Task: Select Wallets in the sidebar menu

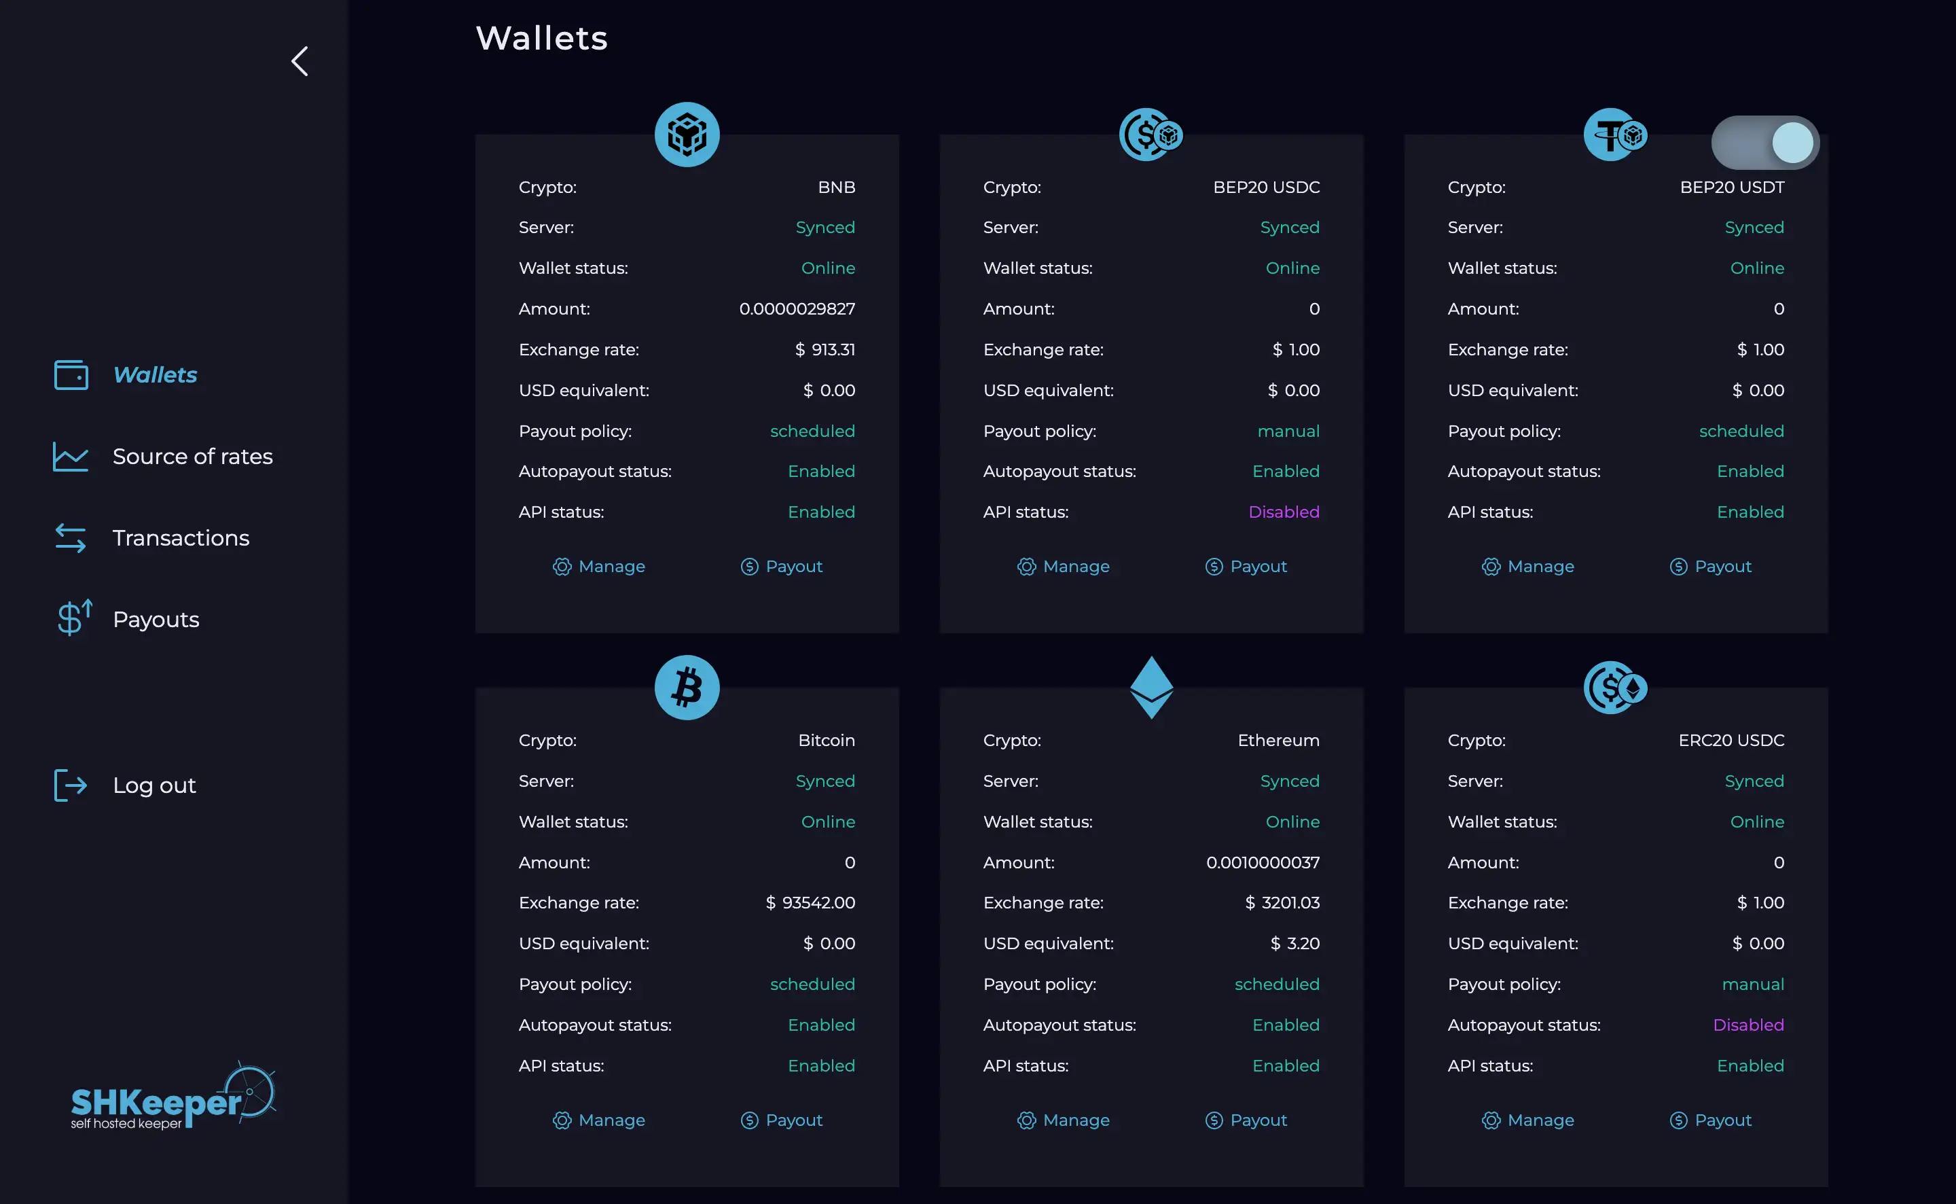Action: pyautogui.click(x=155, y=374)
